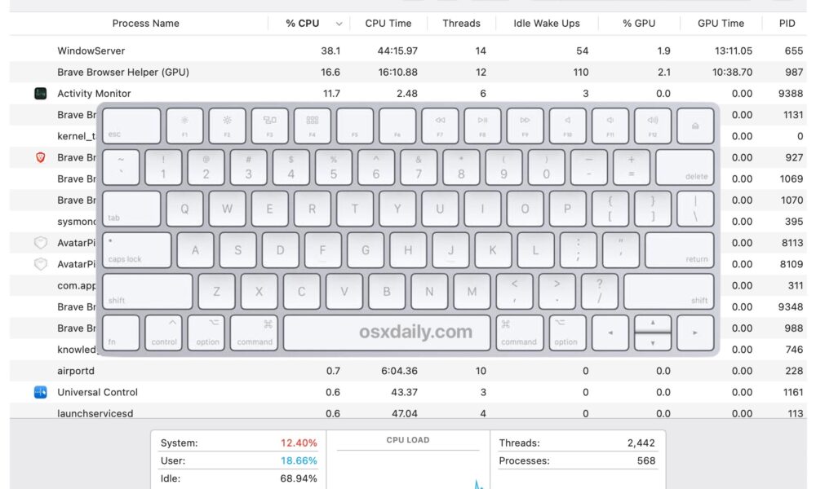Click the PID 395 cell
816x489 pixels.
coord(794,222)
